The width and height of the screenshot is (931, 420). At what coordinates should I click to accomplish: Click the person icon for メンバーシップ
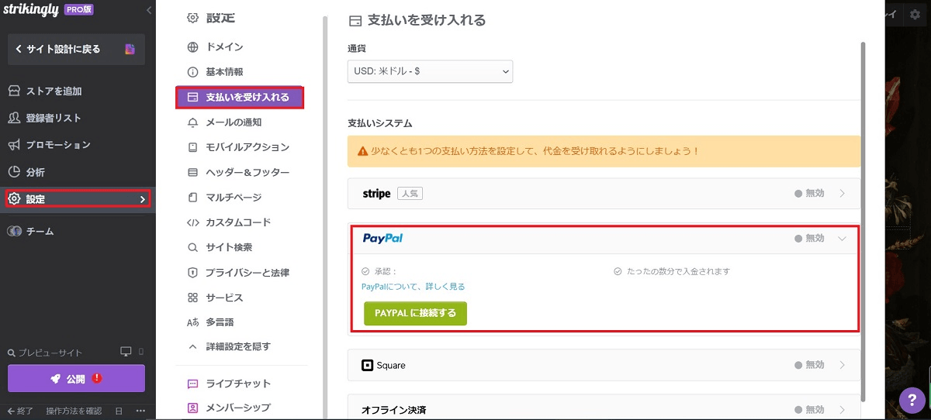(x=193, y=407)
